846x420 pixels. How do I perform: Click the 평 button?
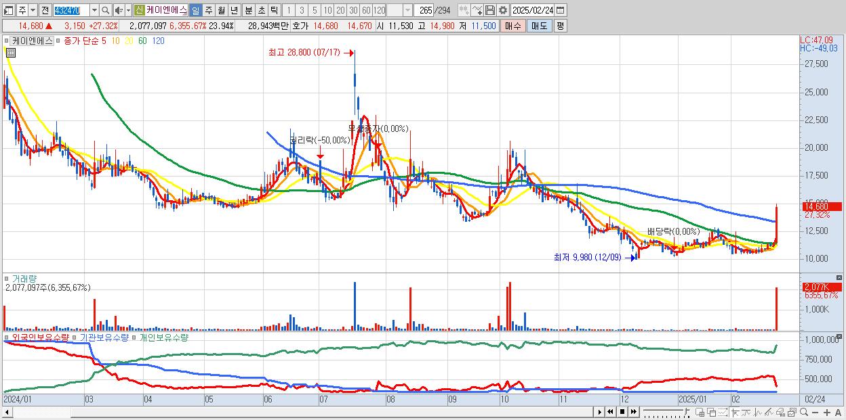pos(560,26)
